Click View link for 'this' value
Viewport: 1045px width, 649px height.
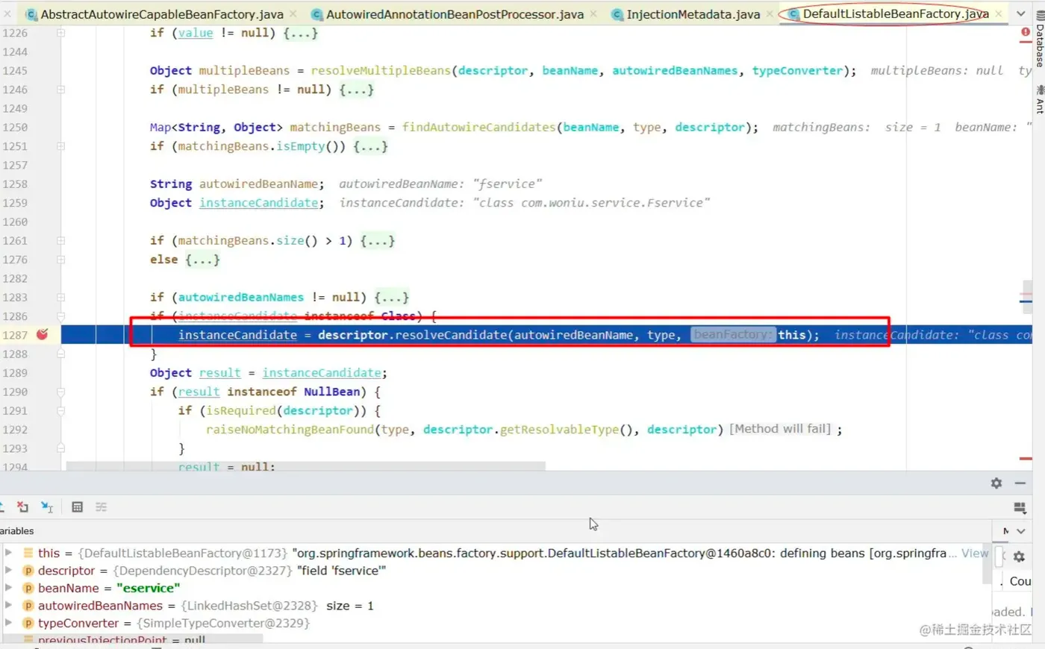pos(975,553)
